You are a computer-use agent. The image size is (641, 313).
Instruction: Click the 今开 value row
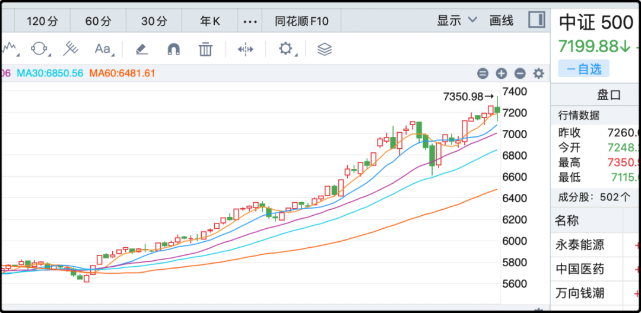(x=599, y=148)
